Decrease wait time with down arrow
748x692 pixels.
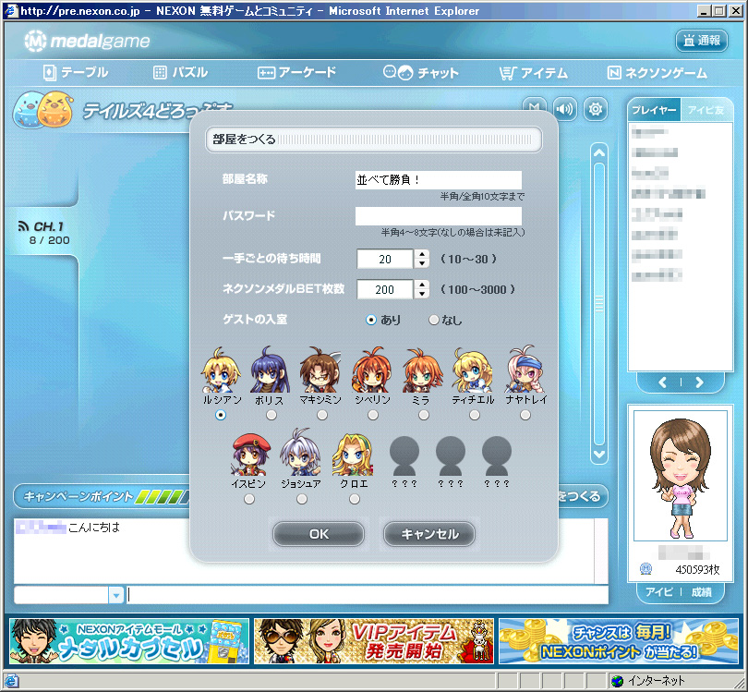(x=422, y=264)
